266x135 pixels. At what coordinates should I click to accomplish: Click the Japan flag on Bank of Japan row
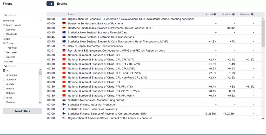pyautogui.click(x=64, y=46)
